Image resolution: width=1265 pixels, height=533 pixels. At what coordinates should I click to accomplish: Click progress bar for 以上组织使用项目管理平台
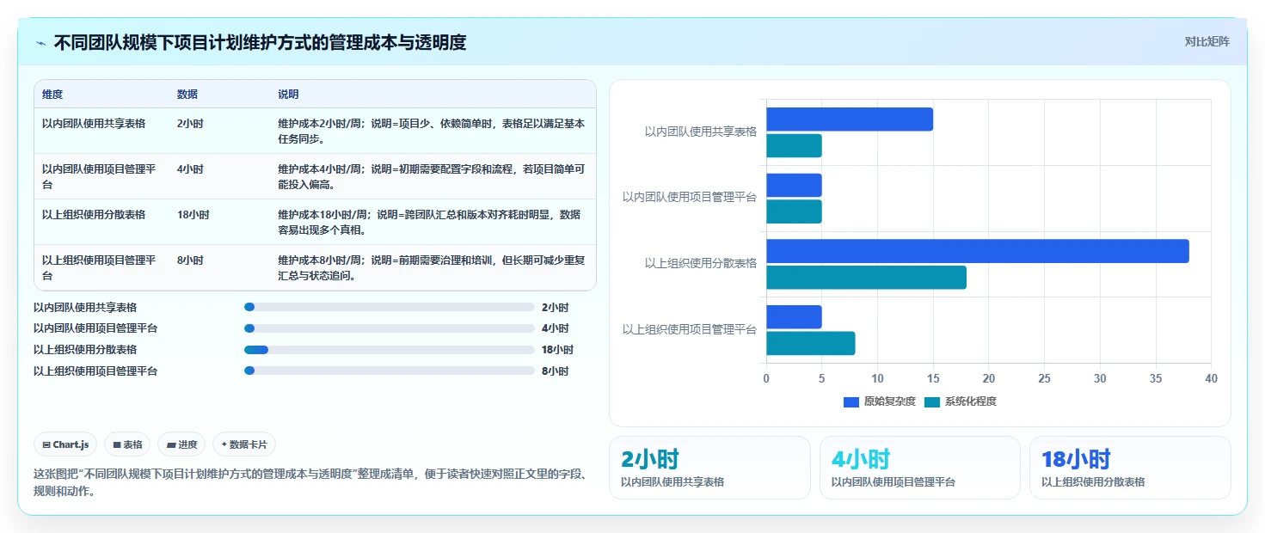click(x=390, y=371)
